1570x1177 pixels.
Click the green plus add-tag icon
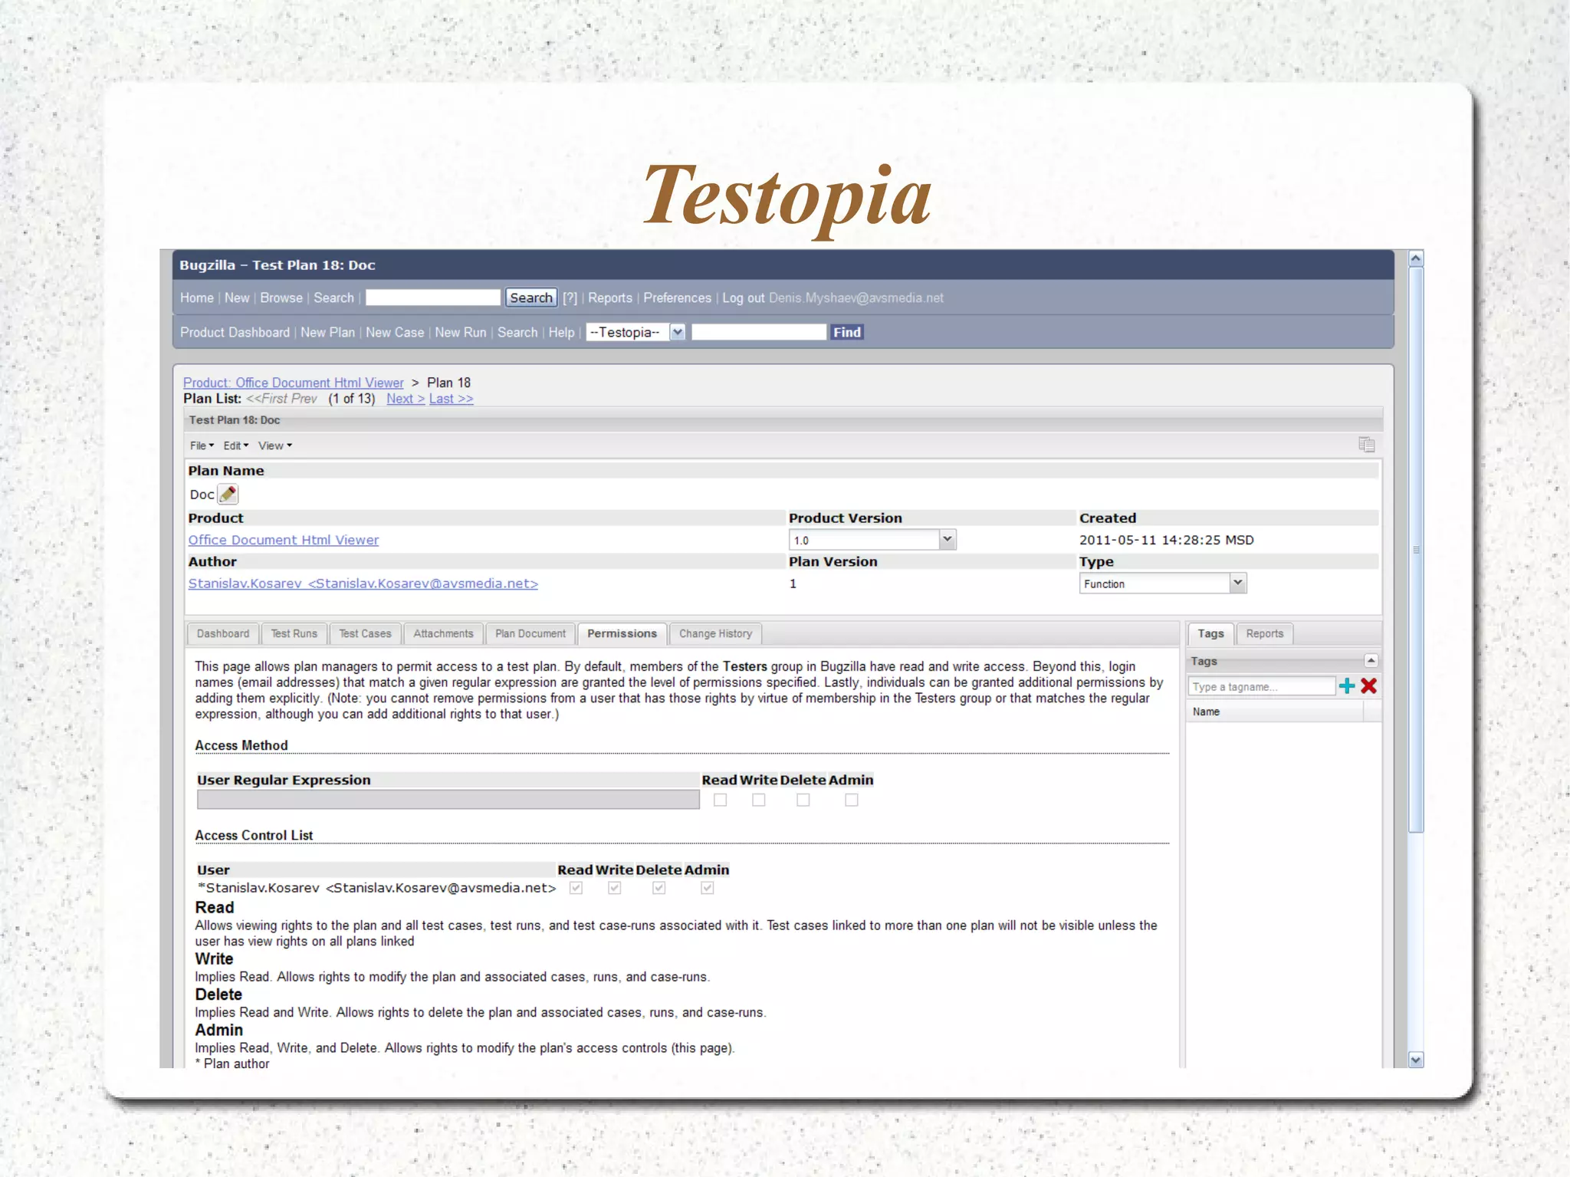pyautogui.click(x=1347, y=686)
